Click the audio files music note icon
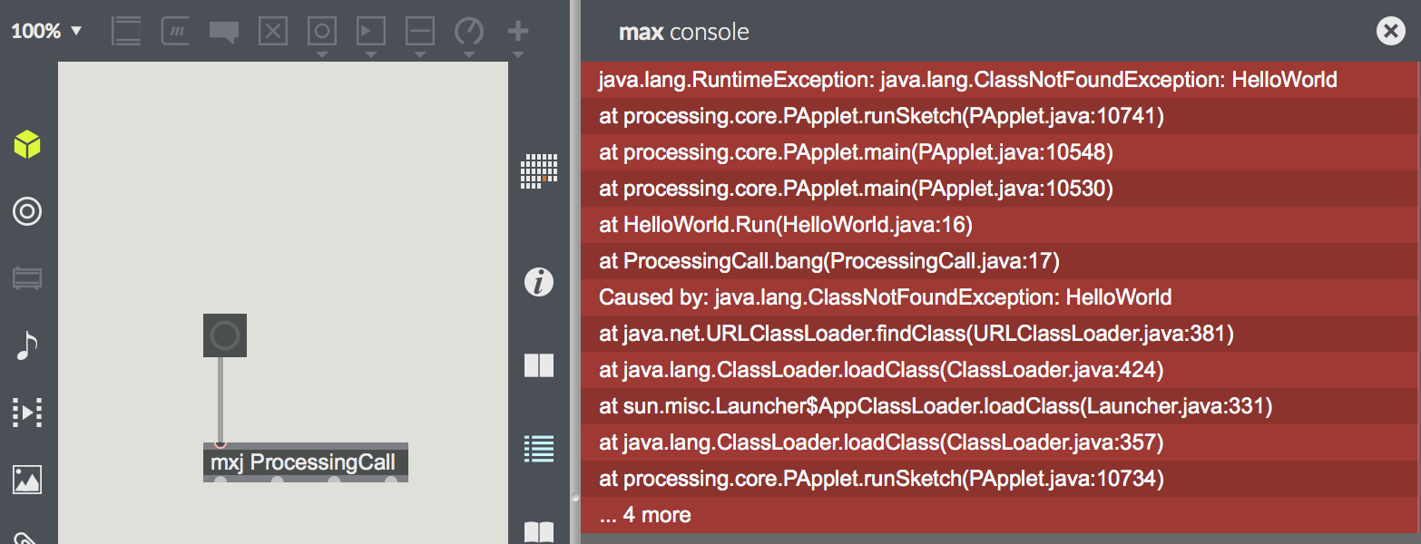Screen dimensions: 1421x544 [x=27, y=345]
